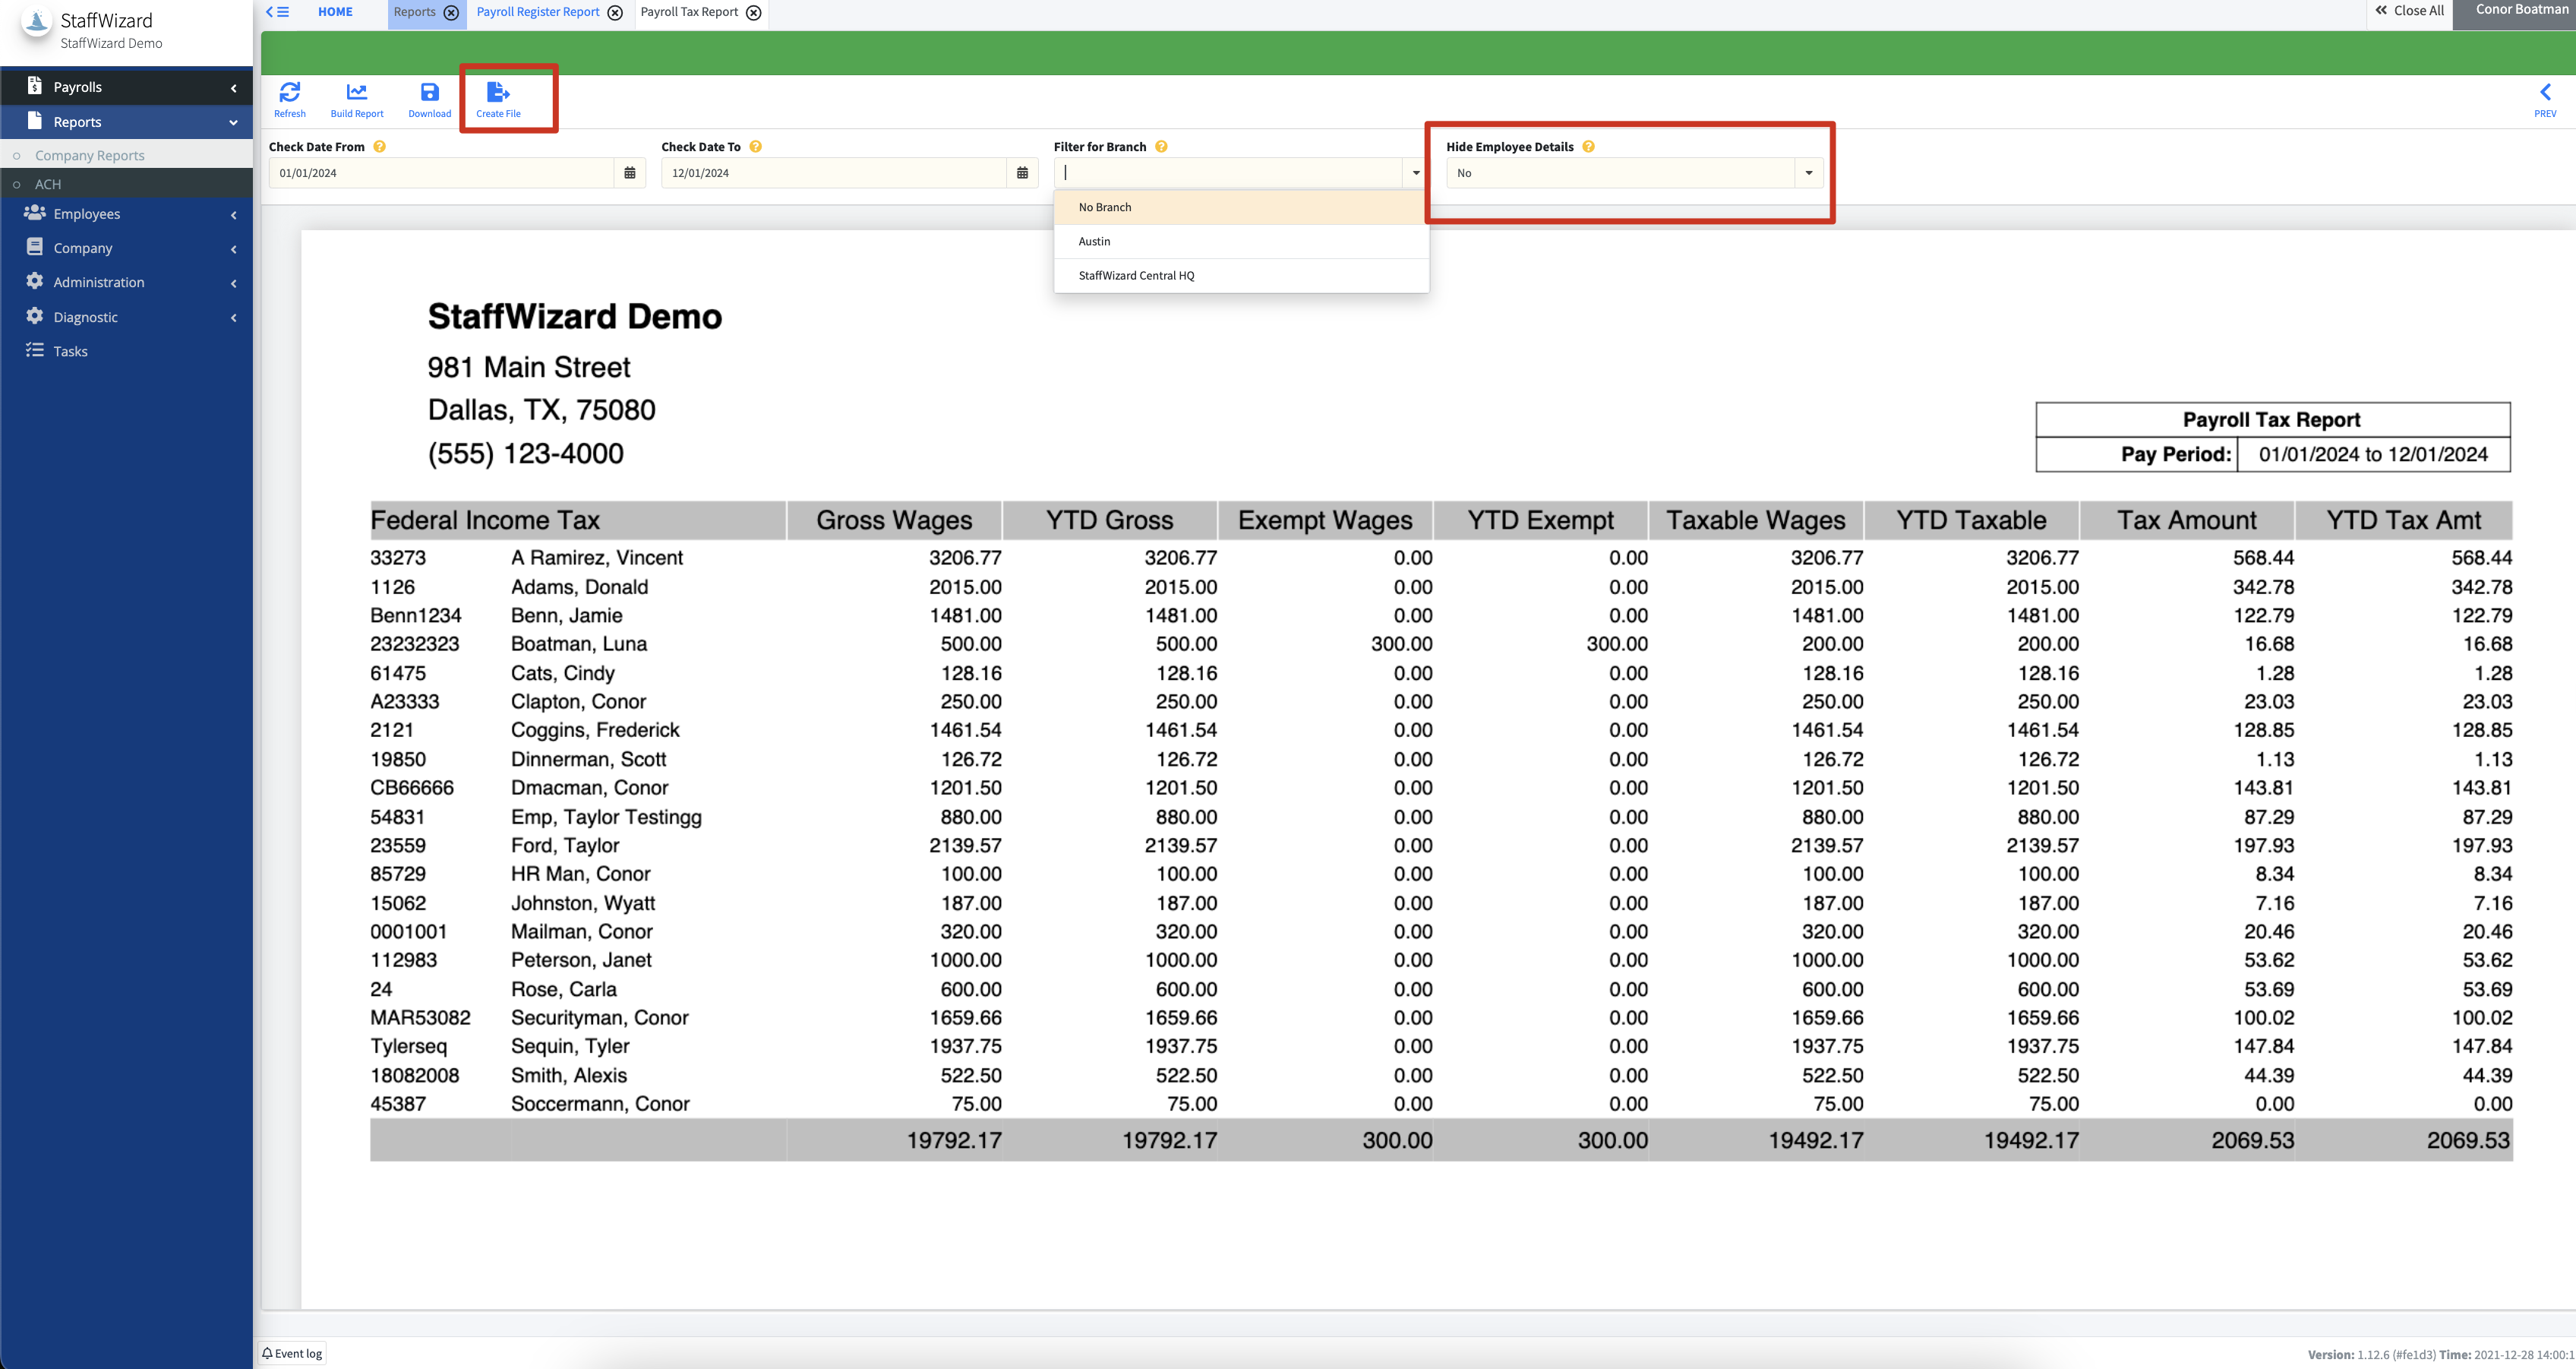Screen dimensions: 2576x1369
Task: Toggle the sidebar collapse menu icon
Action: point(278,12)
